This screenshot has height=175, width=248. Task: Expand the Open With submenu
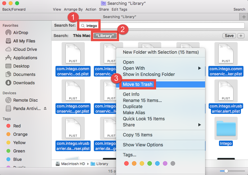(x=161, y=68)
